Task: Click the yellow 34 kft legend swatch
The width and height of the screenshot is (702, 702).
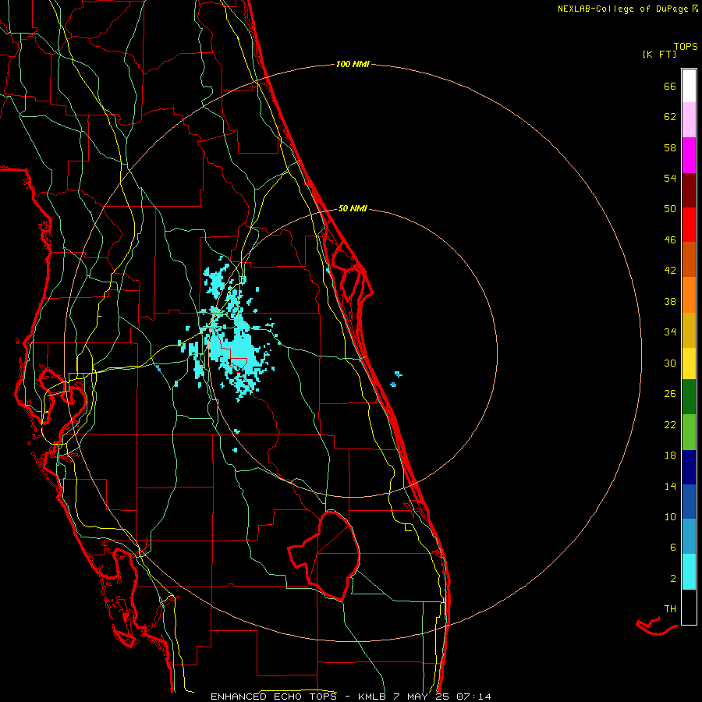Action: click(689, 363)
